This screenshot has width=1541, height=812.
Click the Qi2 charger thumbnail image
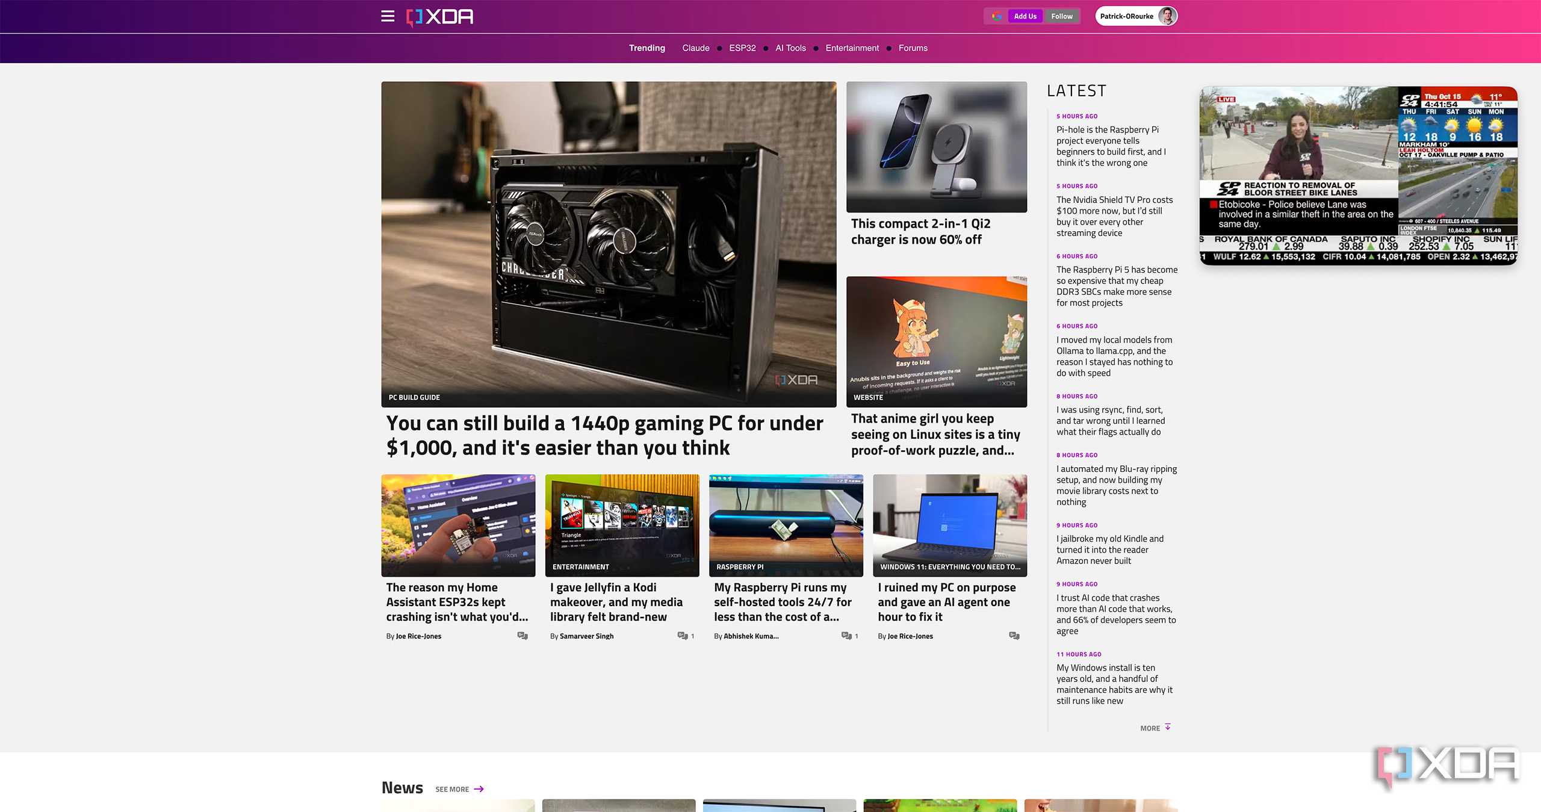pyautogui.click(x=936, y=147)
